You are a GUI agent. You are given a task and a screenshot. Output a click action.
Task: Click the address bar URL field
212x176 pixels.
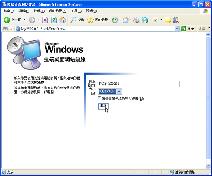pos(98,29)
